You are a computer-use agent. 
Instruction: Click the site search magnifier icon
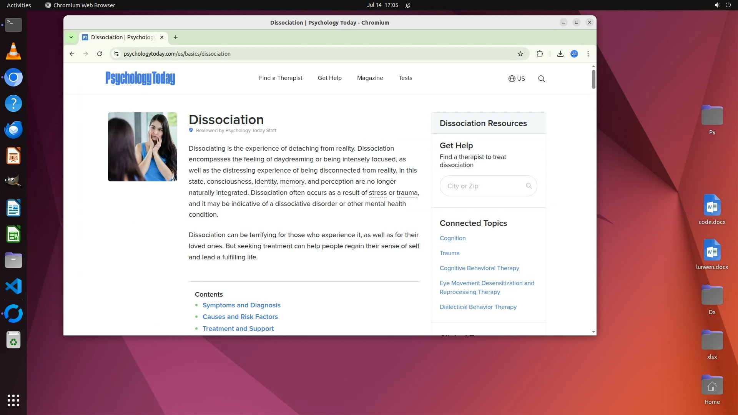[542, 79]
